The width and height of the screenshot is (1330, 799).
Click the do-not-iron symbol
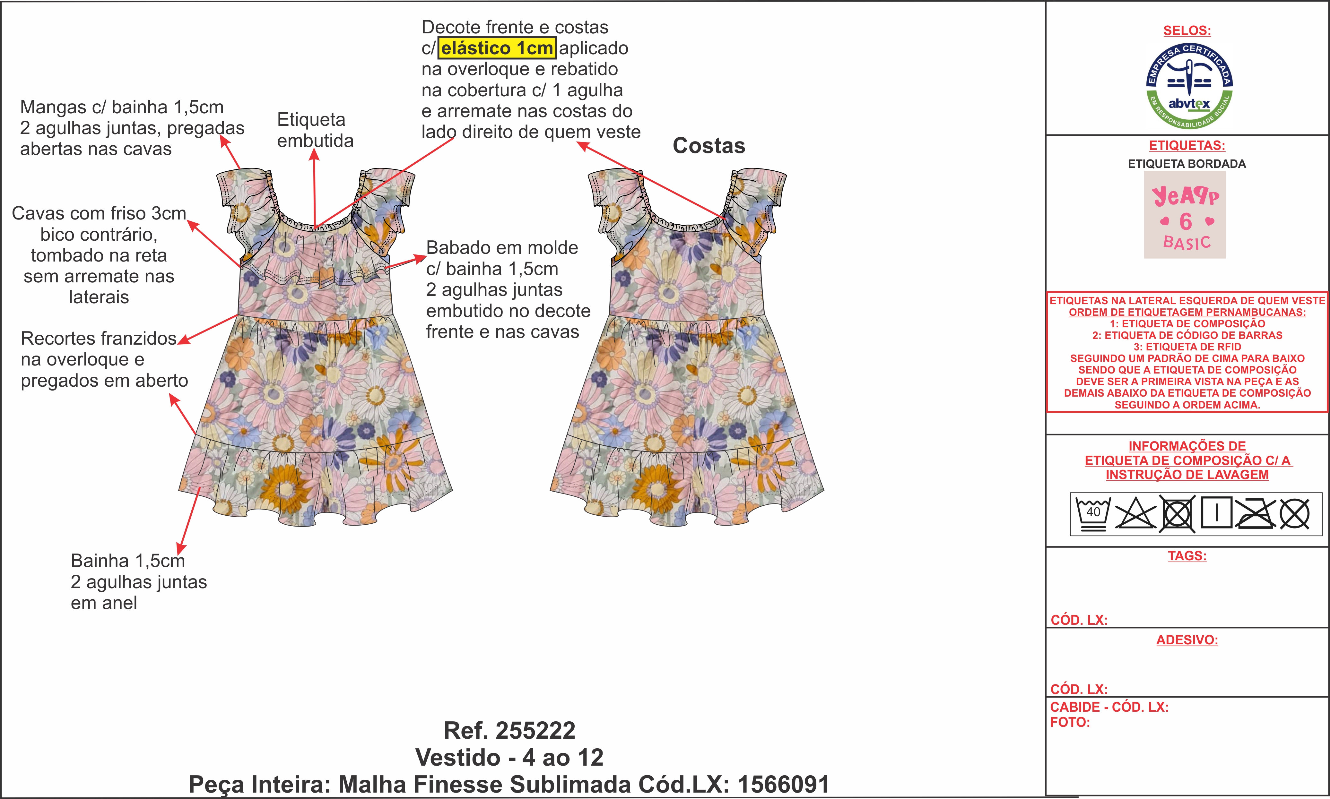click(1256, 514)
